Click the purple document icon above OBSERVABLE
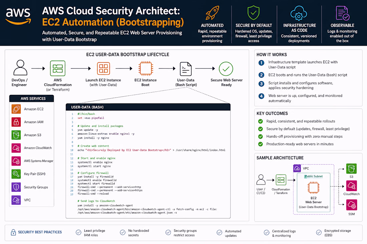The width and height of the screenshot is (367, 244). pyautogui.click(x=342, y=13)
